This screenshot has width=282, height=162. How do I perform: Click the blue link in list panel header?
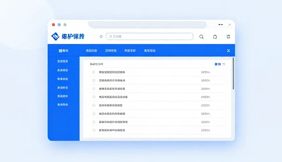point(218,64)
